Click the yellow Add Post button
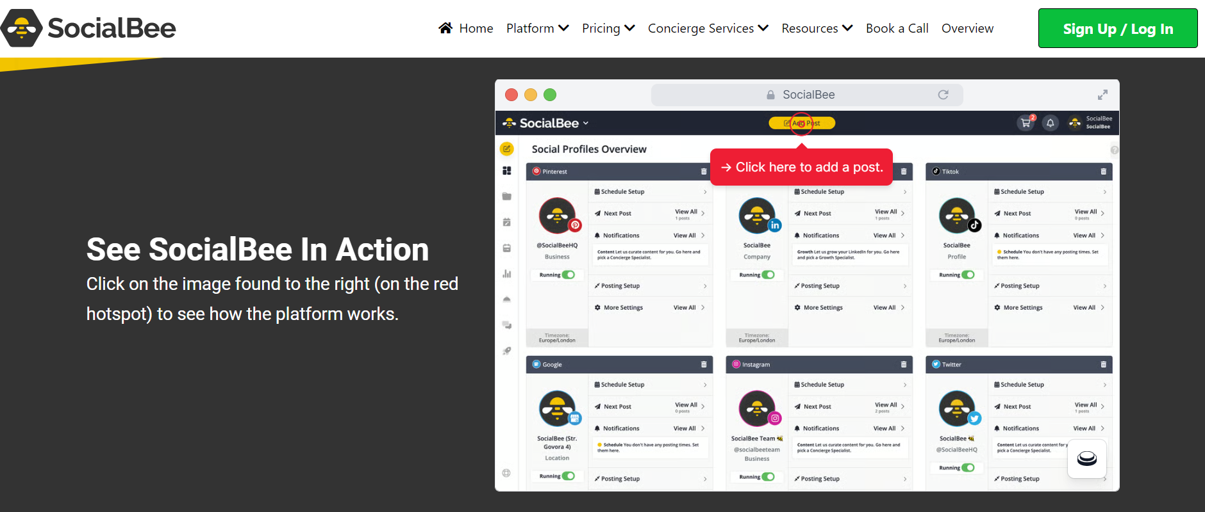Viewport: 1205px width, 512px height. tap(802, 123)
